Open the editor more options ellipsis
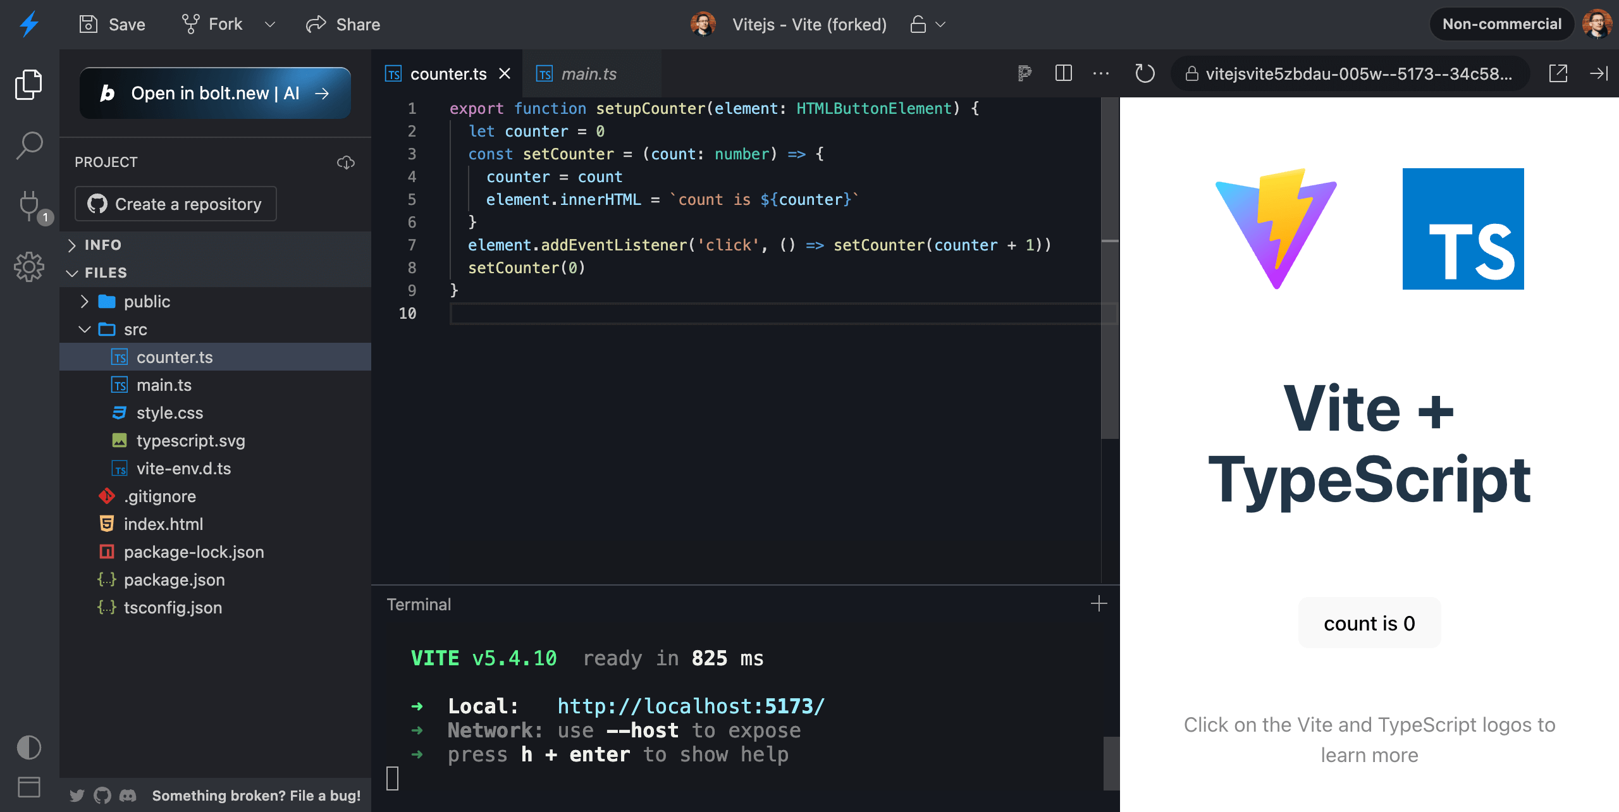 point(1101,73)
